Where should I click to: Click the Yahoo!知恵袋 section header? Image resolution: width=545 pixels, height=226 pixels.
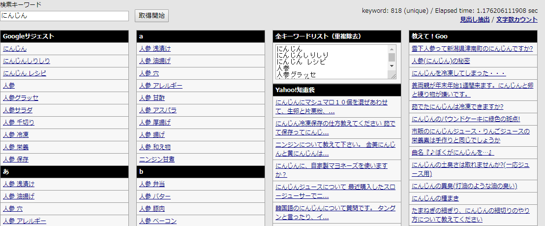337,90
